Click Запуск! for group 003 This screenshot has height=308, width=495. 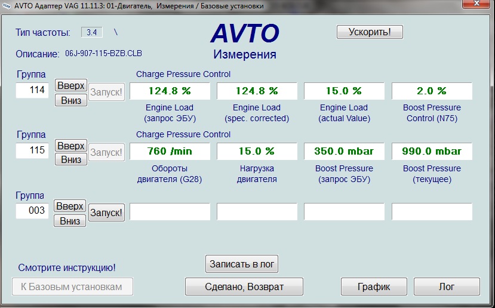tap(106, 212)
